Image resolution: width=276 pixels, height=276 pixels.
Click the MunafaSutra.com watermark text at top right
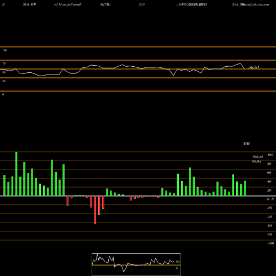255,4
